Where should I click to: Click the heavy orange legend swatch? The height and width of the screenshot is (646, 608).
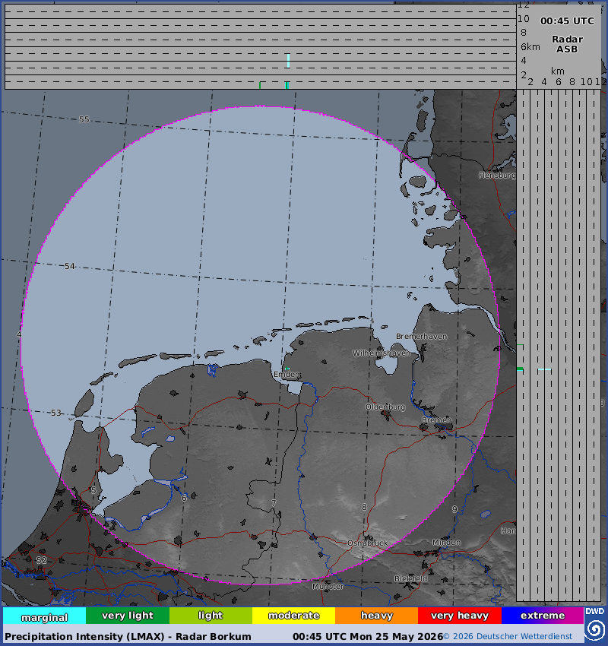pyautogui.click(x=376, y=616)
